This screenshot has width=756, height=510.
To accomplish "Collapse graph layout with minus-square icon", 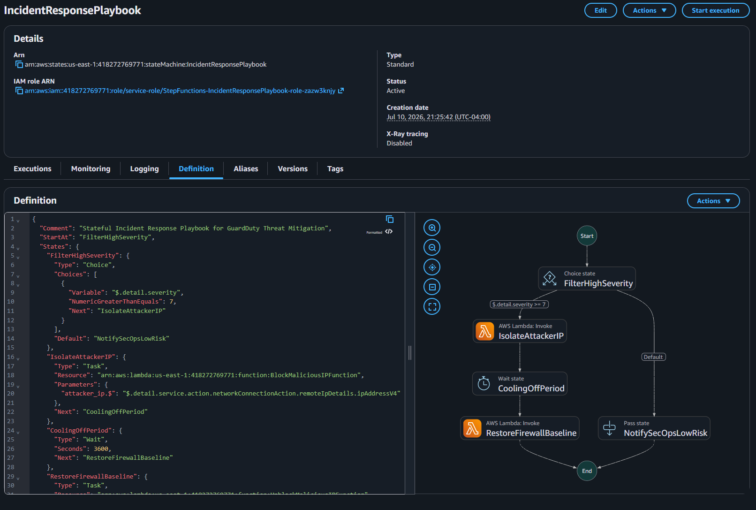I will pyautogui.click(x=432, y=287).
